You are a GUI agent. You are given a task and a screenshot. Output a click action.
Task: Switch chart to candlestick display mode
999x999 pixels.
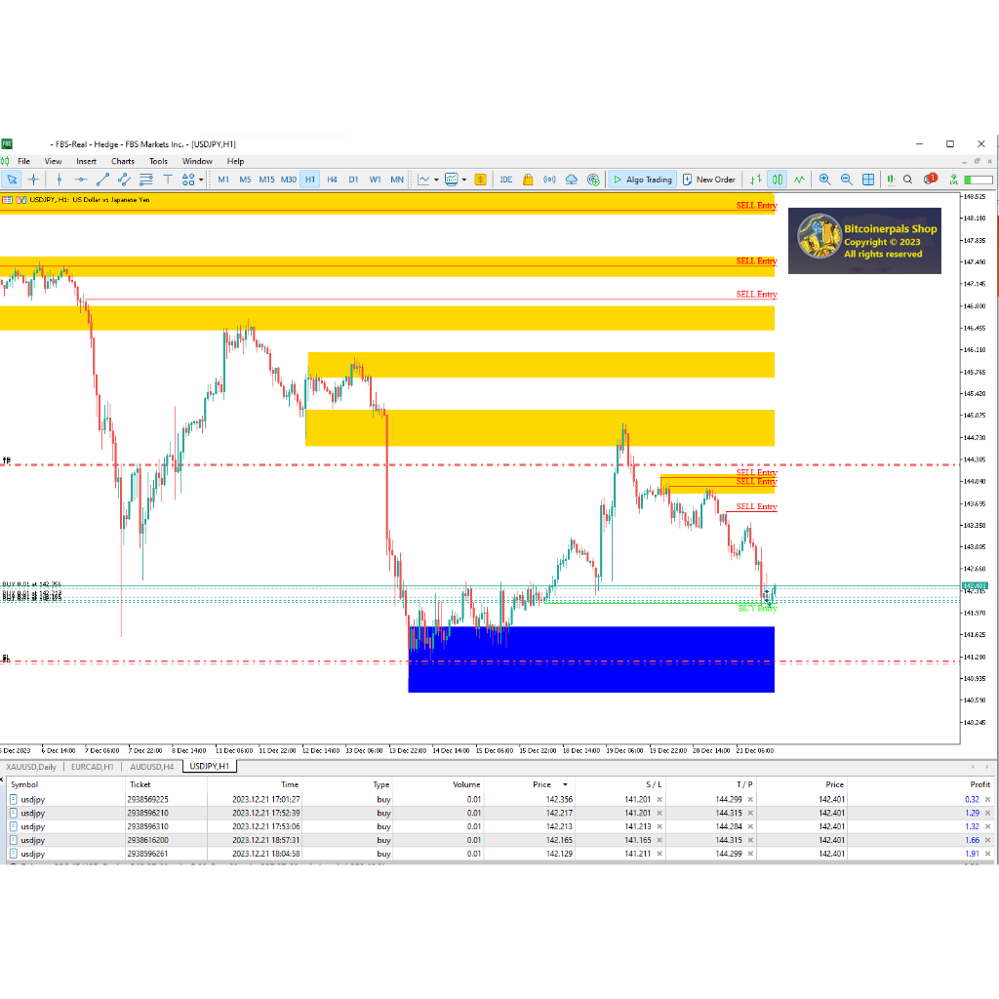[x=778, y=180]
